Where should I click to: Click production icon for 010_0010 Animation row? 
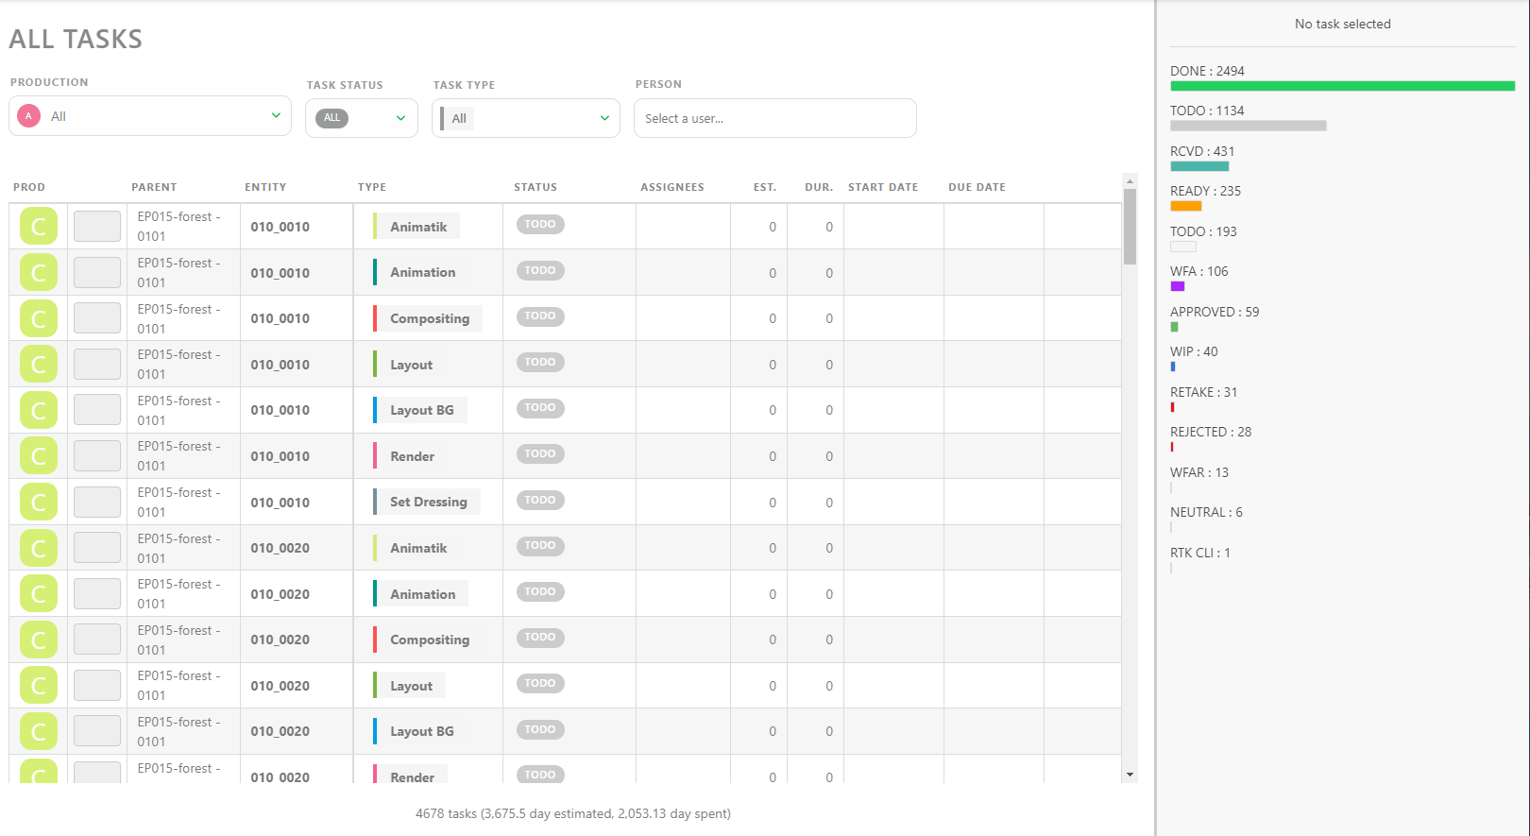39,272
